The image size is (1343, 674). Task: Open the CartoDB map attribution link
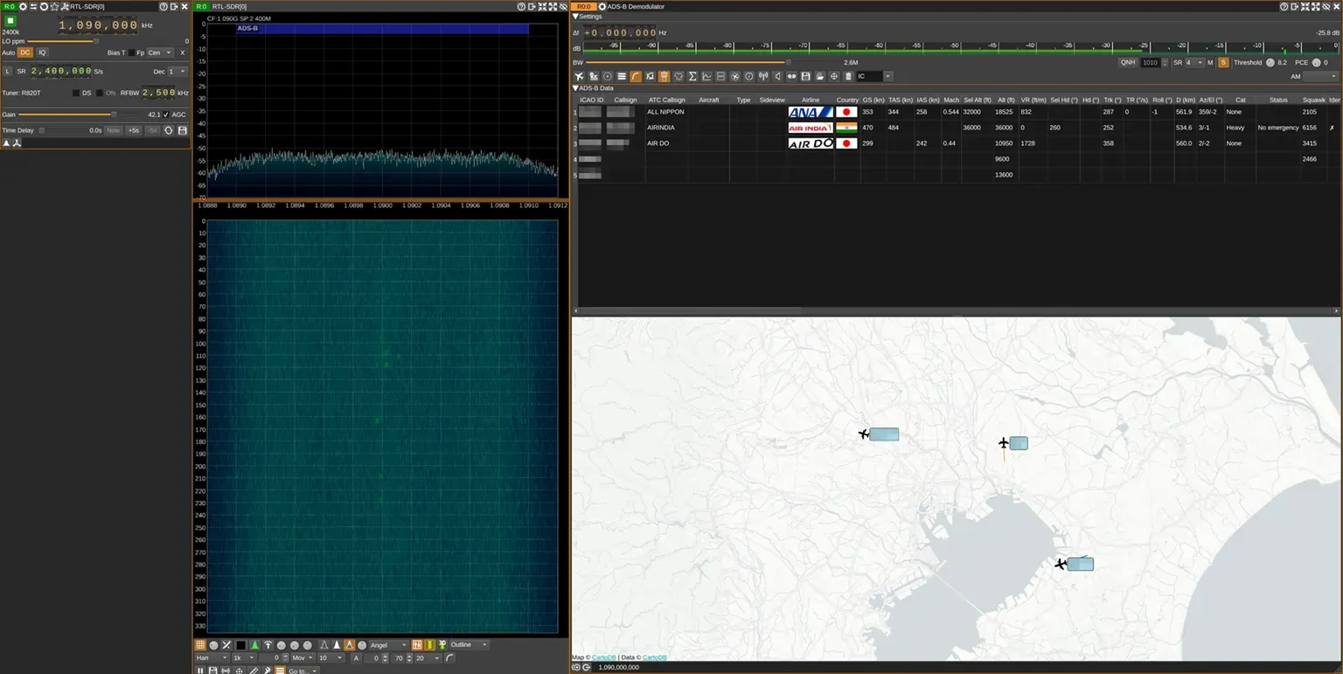[604, 657]
